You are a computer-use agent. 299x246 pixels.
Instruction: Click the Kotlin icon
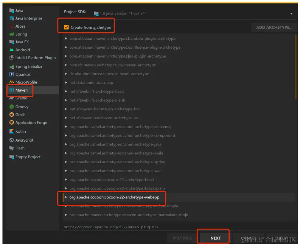pos(12,131)
